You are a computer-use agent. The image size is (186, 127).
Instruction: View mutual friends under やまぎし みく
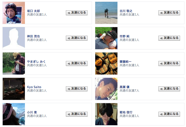point(37,65)
